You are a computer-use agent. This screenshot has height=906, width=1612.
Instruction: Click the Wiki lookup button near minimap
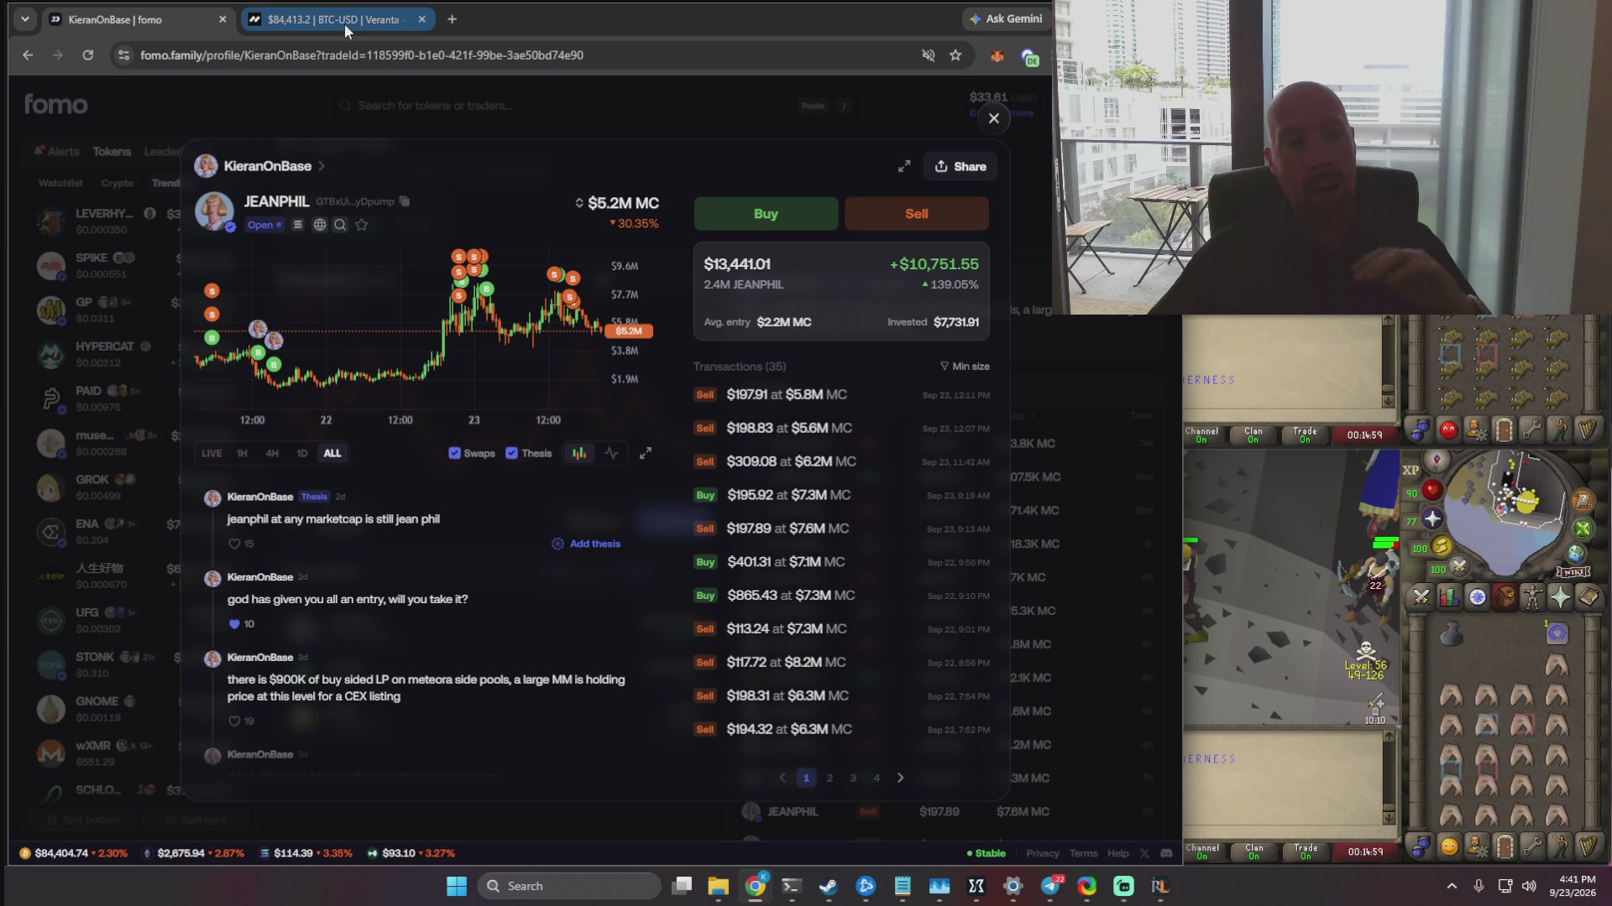pos(1573,572)
